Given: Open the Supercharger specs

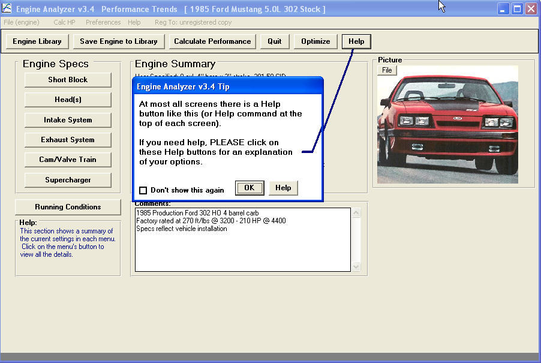Looking at the screenshot, I should [x=68, y=179].
